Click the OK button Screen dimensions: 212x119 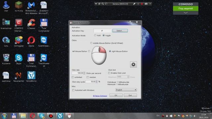click(x=116, y=96)
